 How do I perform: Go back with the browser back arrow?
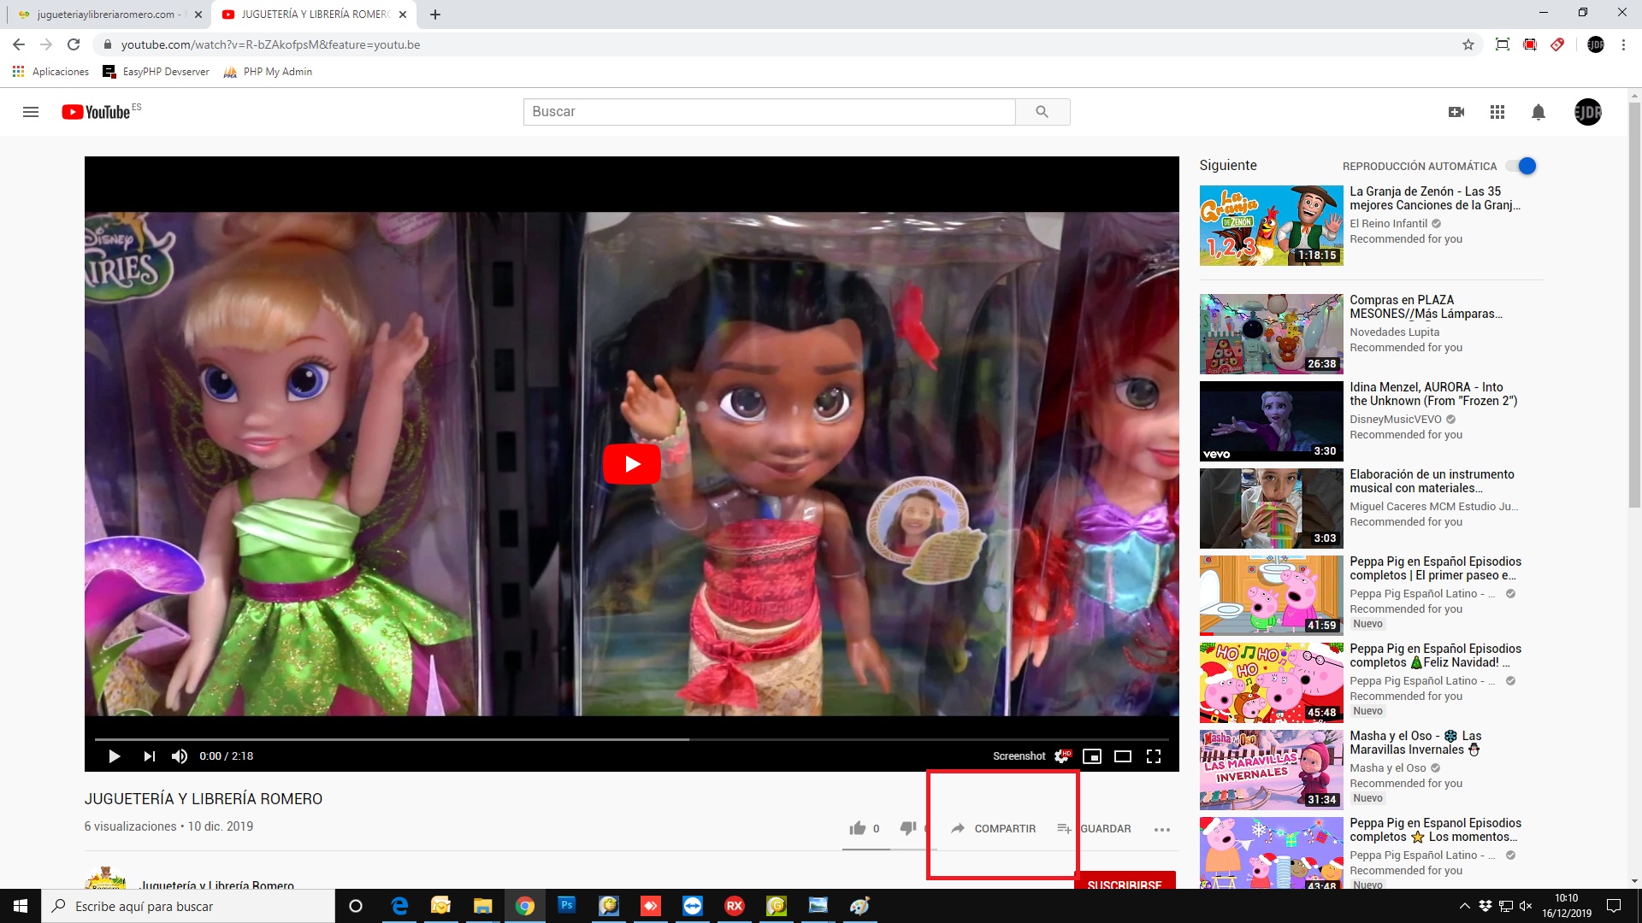pos(19,44)
